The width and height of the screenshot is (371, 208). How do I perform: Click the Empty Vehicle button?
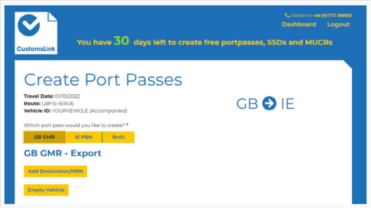[46, 190]
